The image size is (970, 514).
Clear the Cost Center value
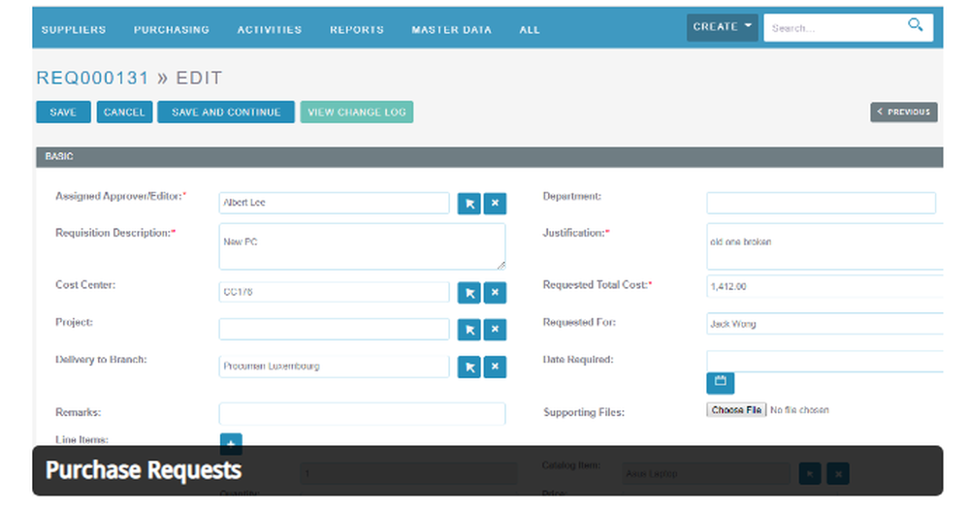coord(495,293)
